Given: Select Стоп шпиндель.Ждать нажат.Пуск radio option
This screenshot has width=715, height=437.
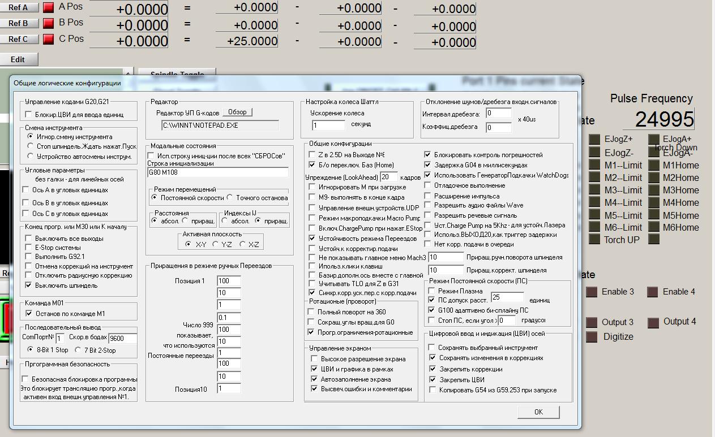Looking at the screenshot, I should [31, 146].
